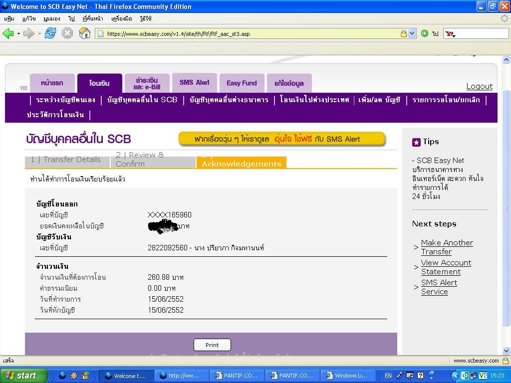Open the มุมมอง menu
511x383 pixels.
(52, 18)
